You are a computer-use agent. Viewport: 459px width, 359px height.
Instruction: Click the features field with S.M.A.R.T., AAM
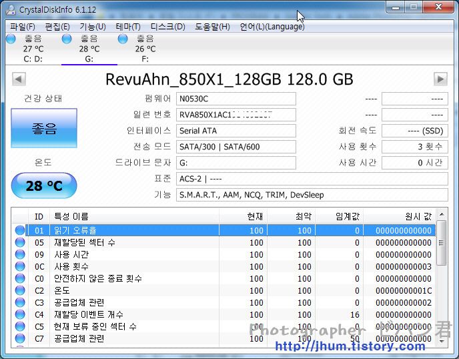[312, 195]
